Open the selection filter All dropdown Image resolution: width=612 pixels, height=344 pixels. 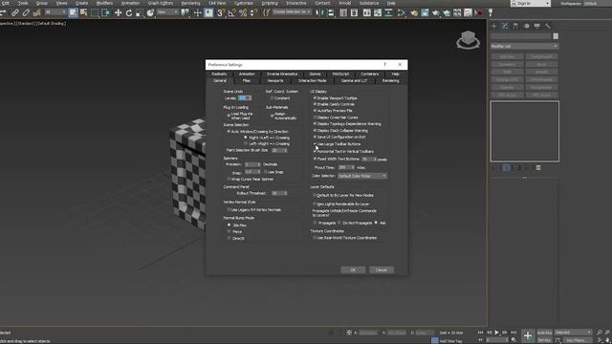click(55, 12)
